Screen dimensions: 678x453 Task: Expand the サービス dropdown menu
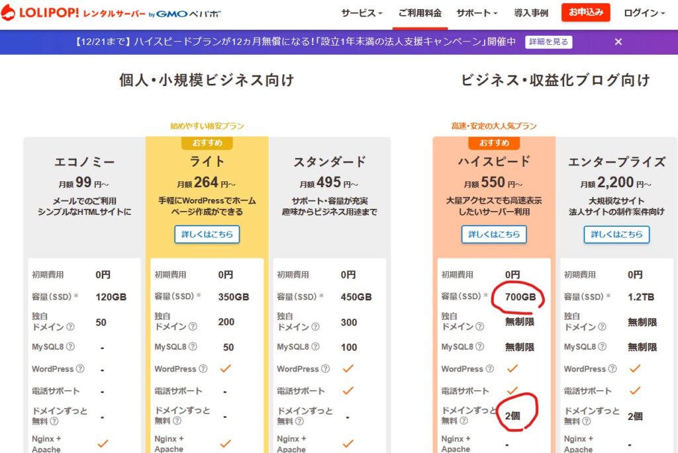point(362,13)
